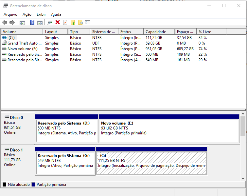Select the Reservado pelo Sistema (G:) partition block
Image resolution: width=247 pixels, height=196 pixels.
(x=65, y=161)
